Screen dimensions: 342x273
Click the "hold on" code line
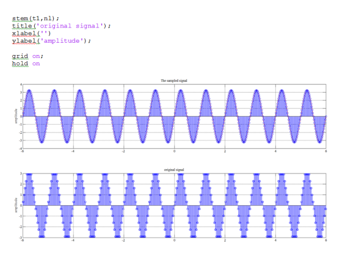pos(26,64)
